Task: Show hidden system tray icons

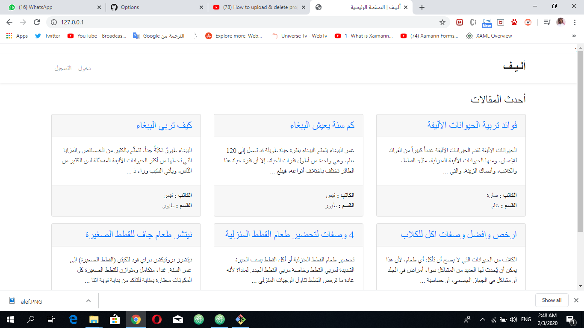Action: click(x=482, y=319)
